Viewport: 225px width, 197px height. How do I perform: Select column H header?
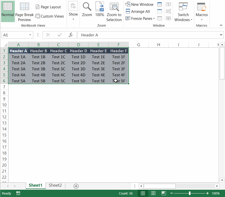(x=159, y=45)
